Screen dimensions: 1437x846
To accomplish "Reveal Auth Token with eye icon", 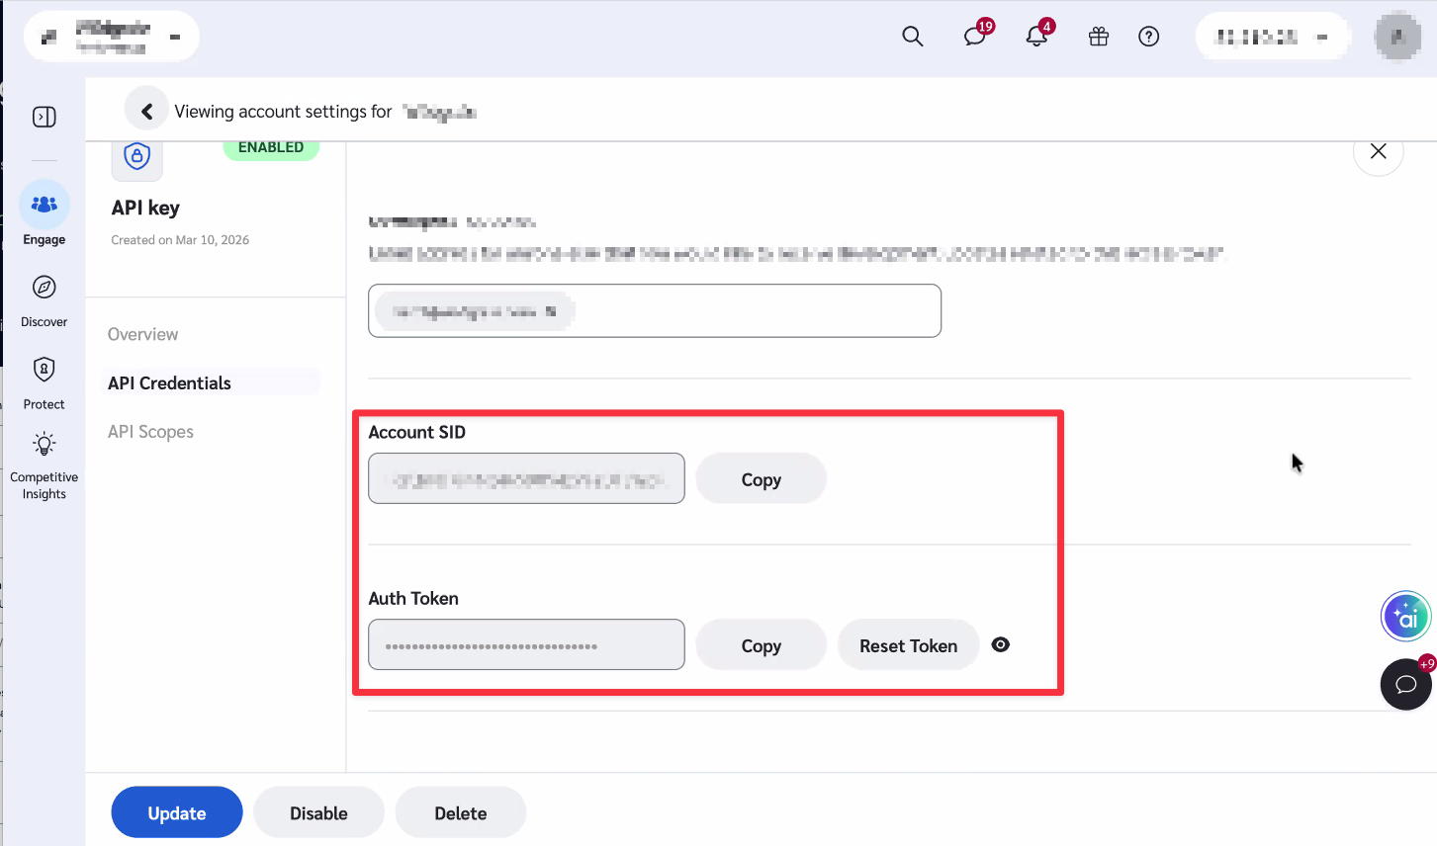I will pyautogui.click(x=1001, y=644).
